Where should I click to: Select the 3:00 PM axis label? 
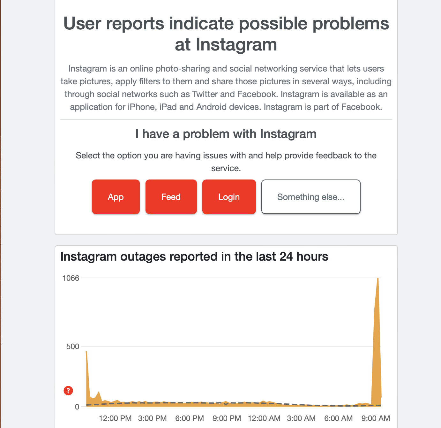point(152,418)
